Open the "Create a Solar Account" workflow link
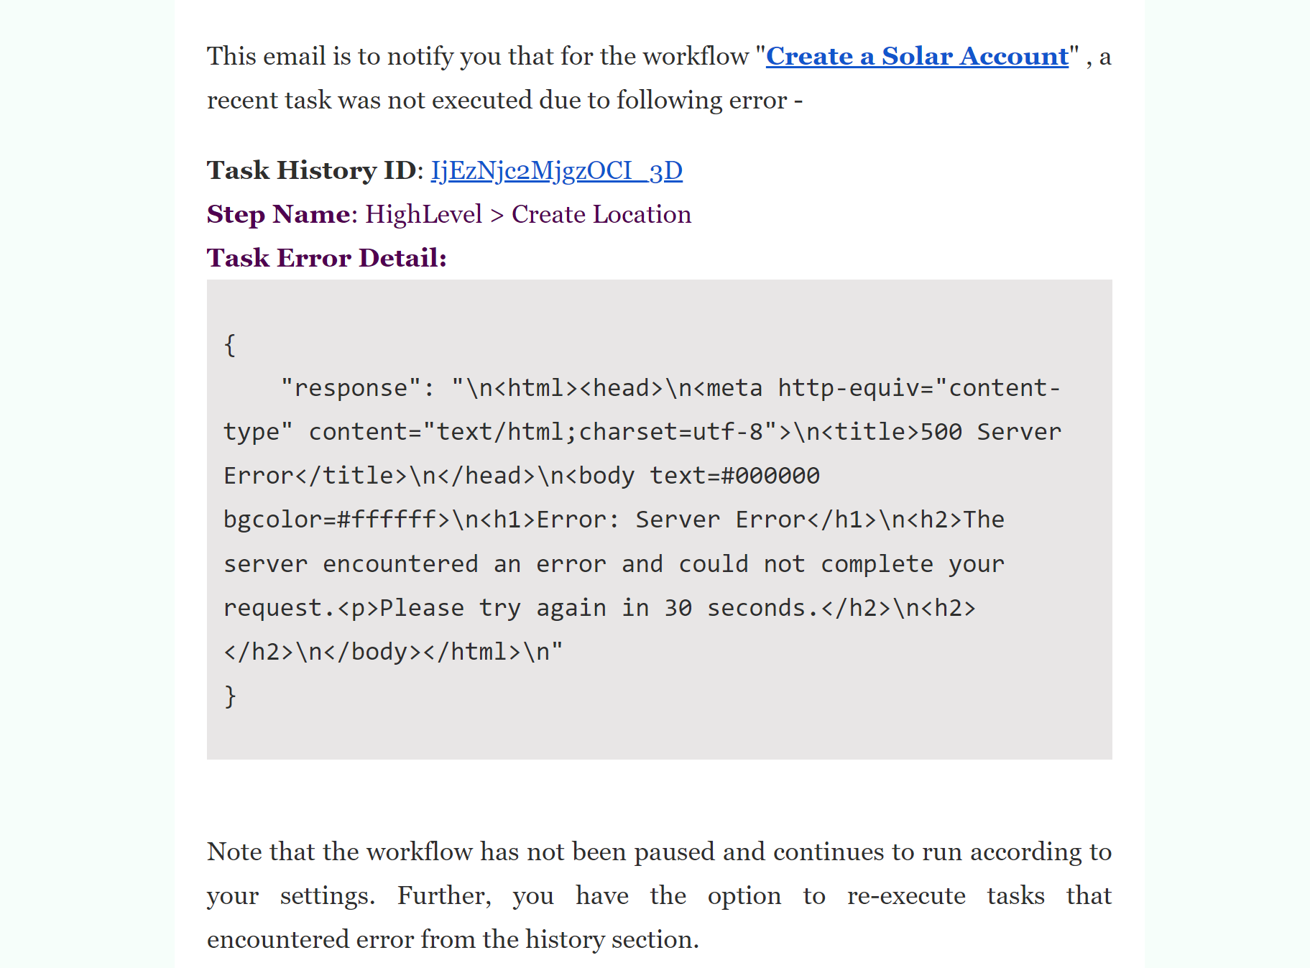Screen dimensions: 1310x968 (917, 56)
